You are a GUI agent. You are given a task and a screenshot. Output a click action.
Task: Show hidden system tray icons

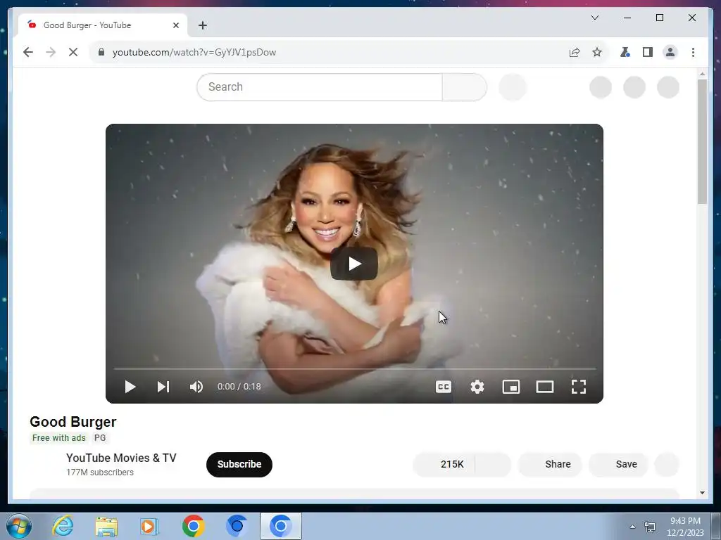click(633, 527)
